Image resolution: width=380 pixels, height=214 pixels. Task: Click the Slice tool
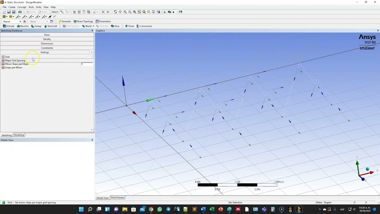click(115, 26)
